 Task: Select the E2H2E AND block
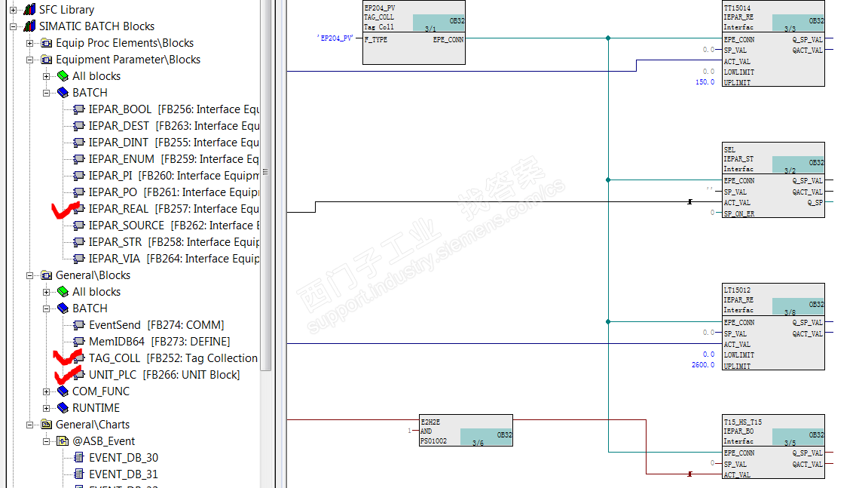466,431
